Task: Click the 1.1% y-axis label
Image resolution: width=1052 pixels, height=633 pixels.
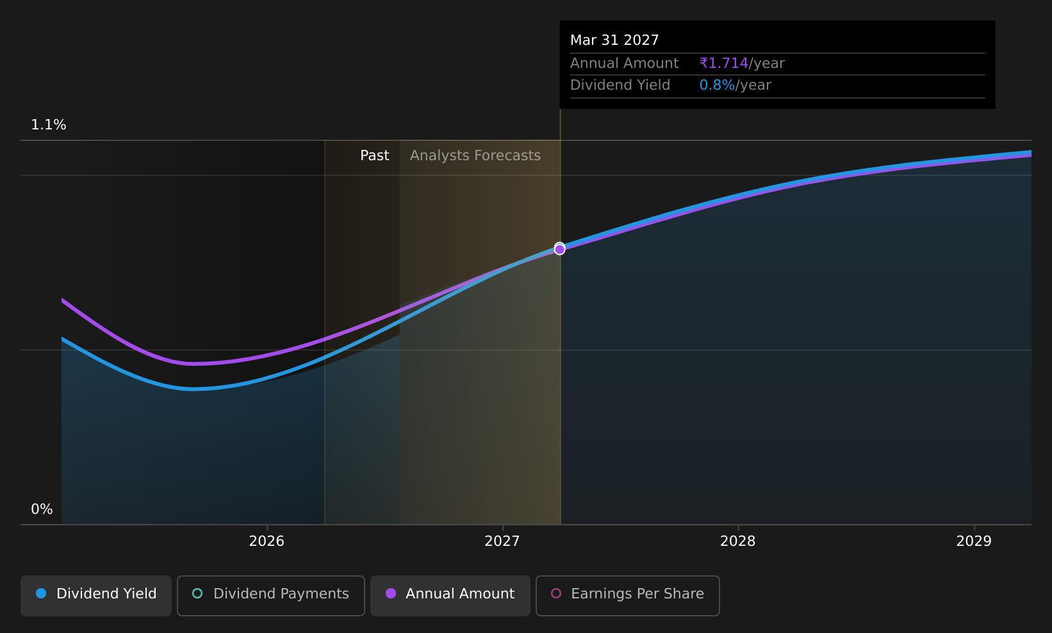Action: point(49,125)
